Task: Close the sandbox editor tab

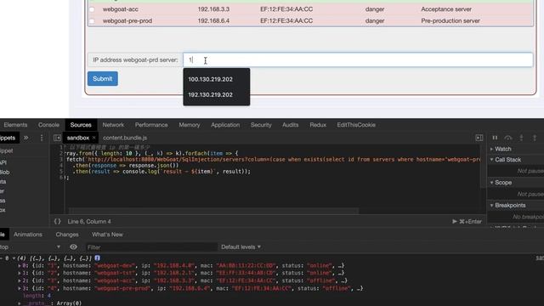Action: pos(93,138)
